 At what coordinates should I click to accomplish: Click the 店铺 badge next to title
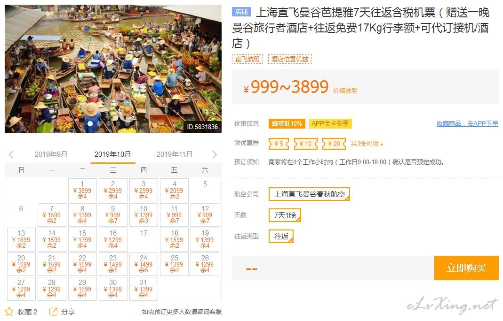(241, 12)
